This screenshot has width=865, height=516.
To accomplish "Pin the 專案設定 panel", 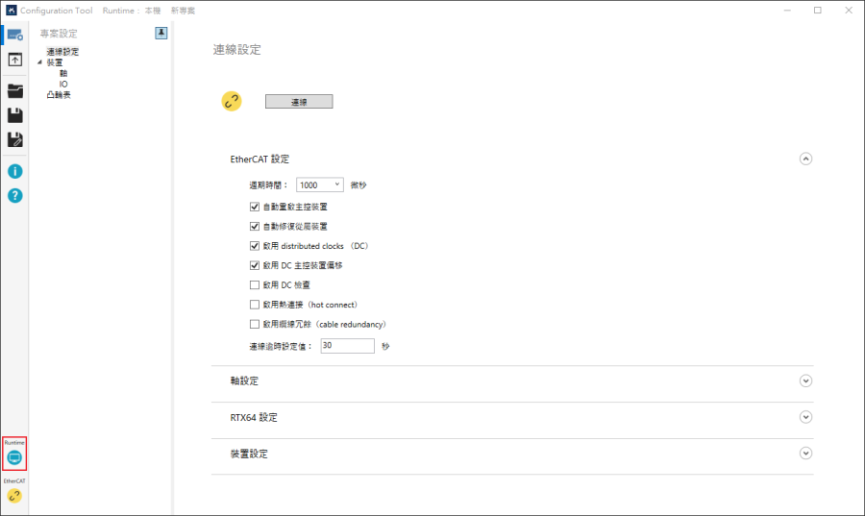I will click(x=161, y=33).
